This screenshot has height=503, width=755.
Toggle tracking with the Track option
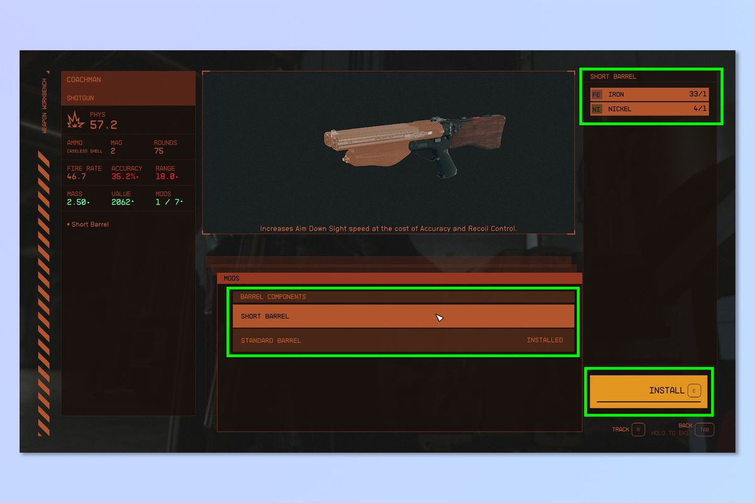coord(621,429)
